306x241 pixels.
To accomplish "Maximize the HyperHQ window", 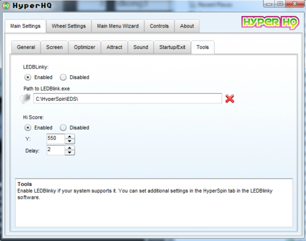I will click(280, 4).
